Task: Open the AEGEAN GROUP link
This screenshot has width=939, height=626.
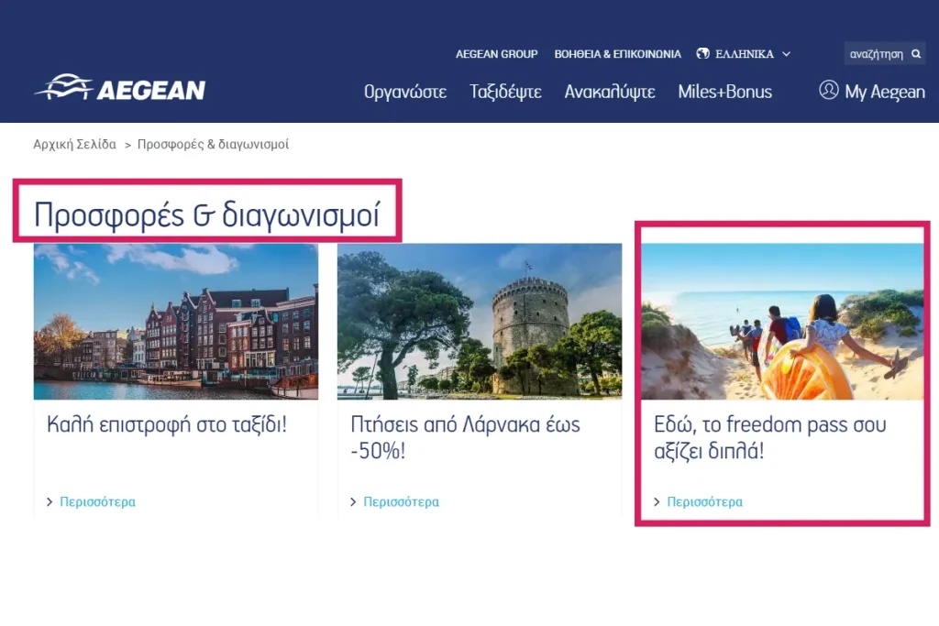Action: [x=496, y=54]
